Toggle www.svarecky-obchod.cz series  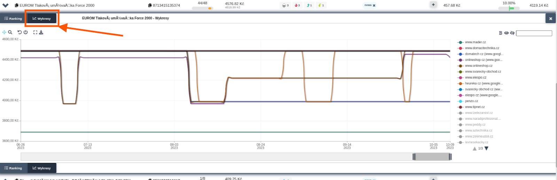479,72
